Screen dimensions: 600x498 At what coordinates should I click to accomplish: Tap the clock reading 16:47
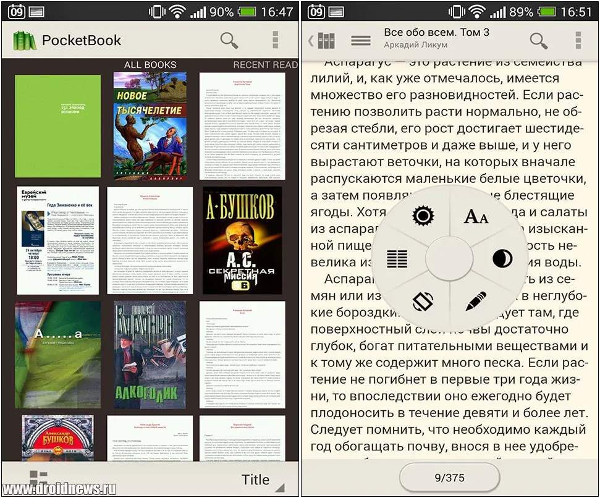(x=277, y=12)
